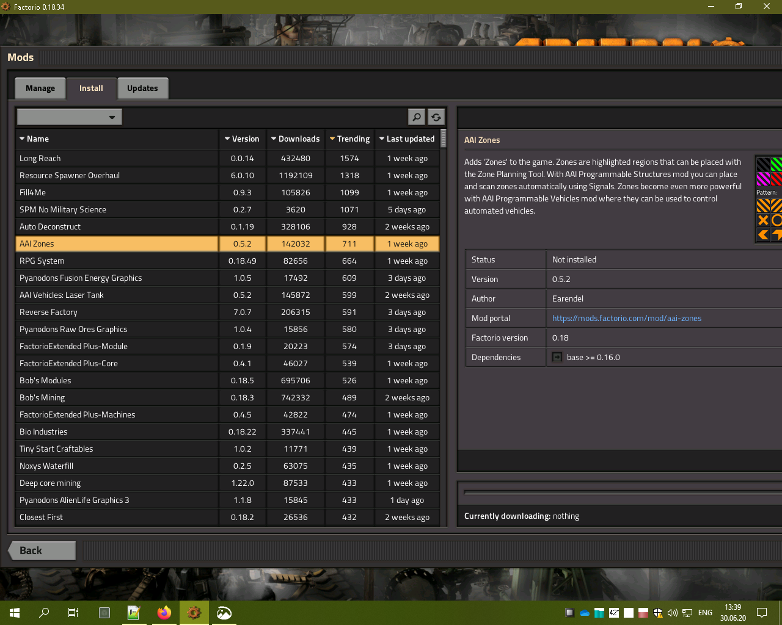The width and height of the screenshot is (782, 625).
Task: Open Firefox from the taskbar
Action: [164, 613]
